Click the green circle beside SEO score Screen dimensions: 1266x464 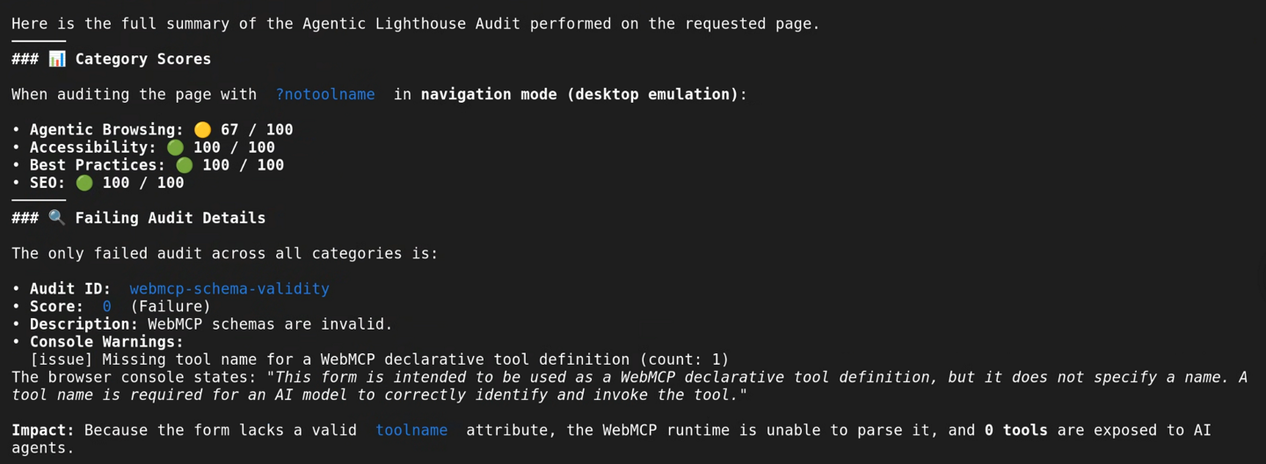(x=84, y=183)
